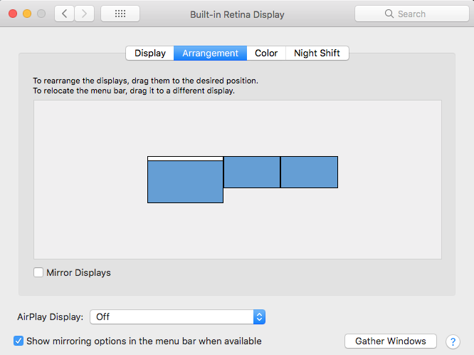Click the magnifying glass search icon
474x355 pixels.
pyautogui.click(x=389, y=14)
